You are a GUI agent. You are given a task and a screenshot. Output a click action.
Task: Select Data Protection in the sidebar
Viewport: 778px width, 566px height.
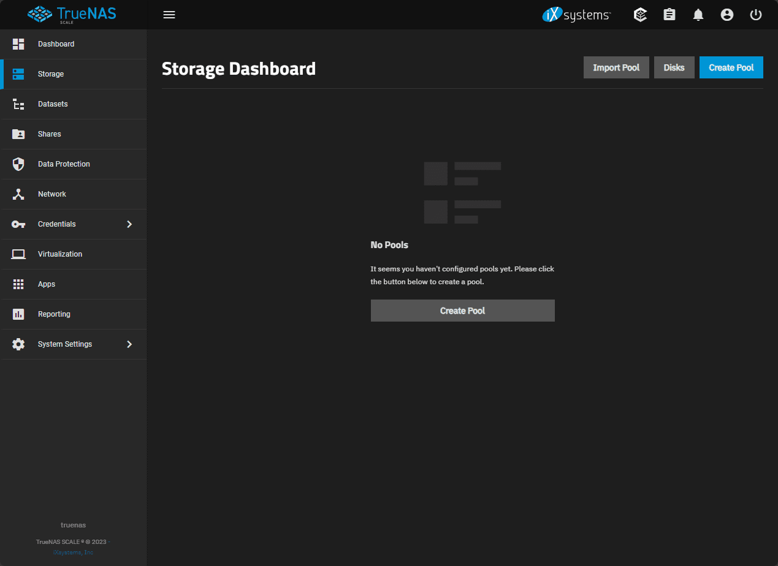tap(64, 164)
